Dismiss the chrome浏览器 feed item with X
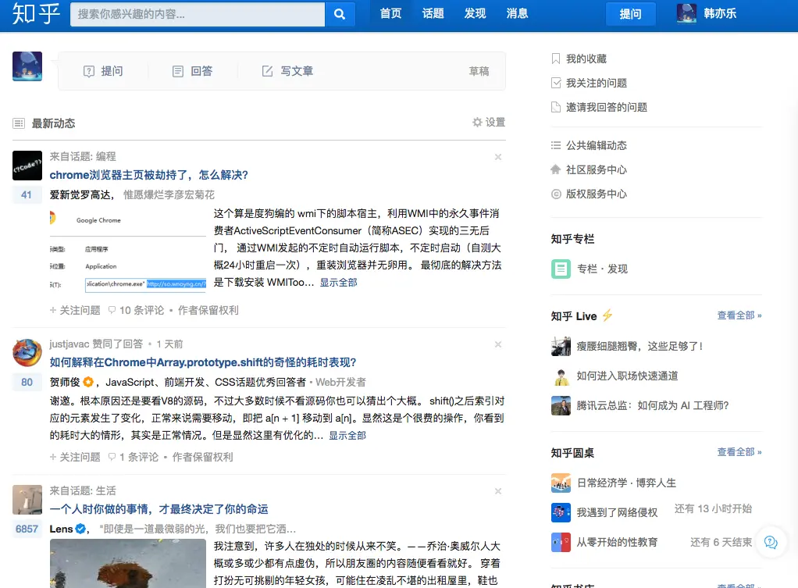This screenshot has height=588, width=798. 498,157
